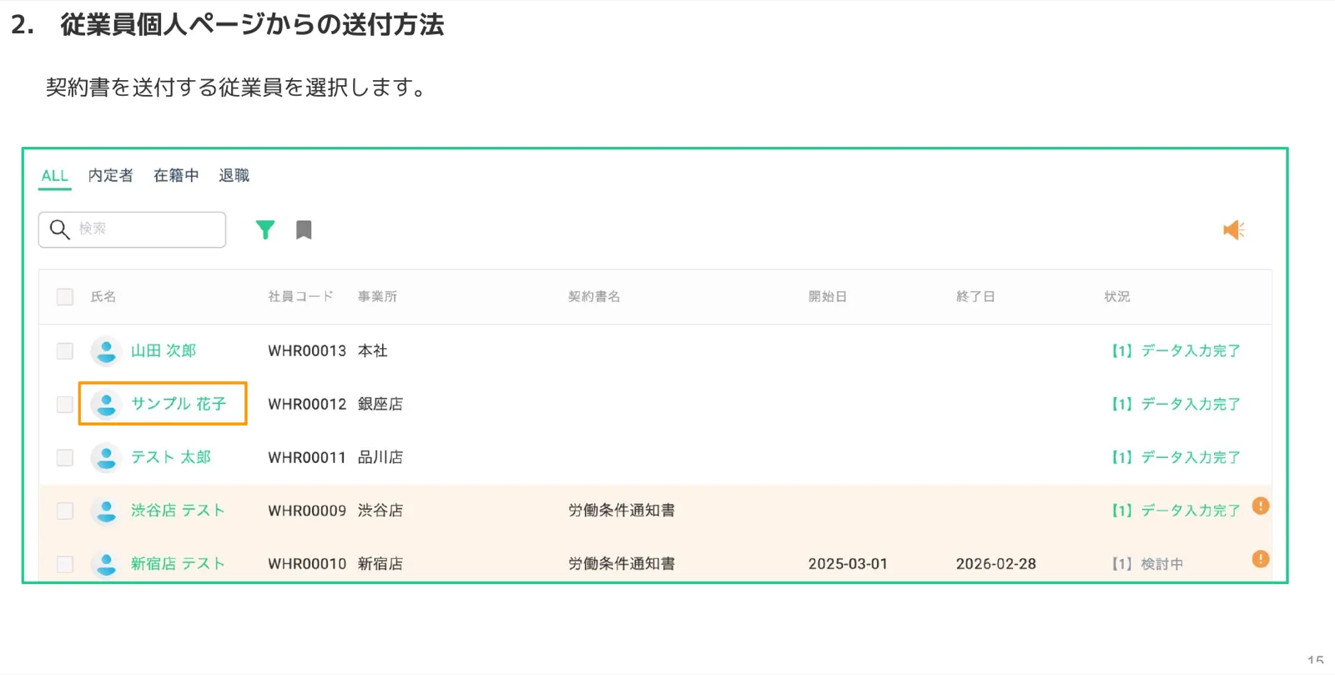The width and height of the screenshot is (1335, 675).
Task: Click office cell 渋谷店 in WHR00009 row
Action: pos(380,511)
